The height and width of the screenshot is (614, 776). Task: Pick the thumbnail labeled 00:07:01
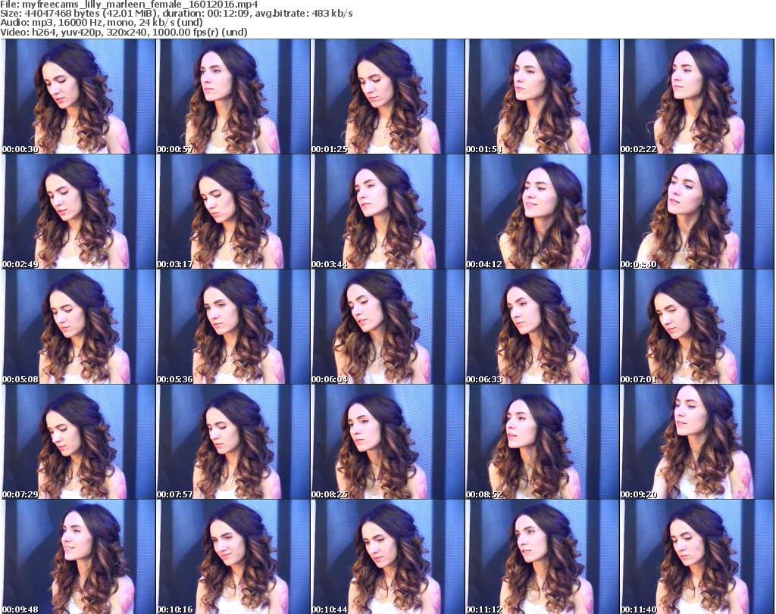click(x=697, y=327)
